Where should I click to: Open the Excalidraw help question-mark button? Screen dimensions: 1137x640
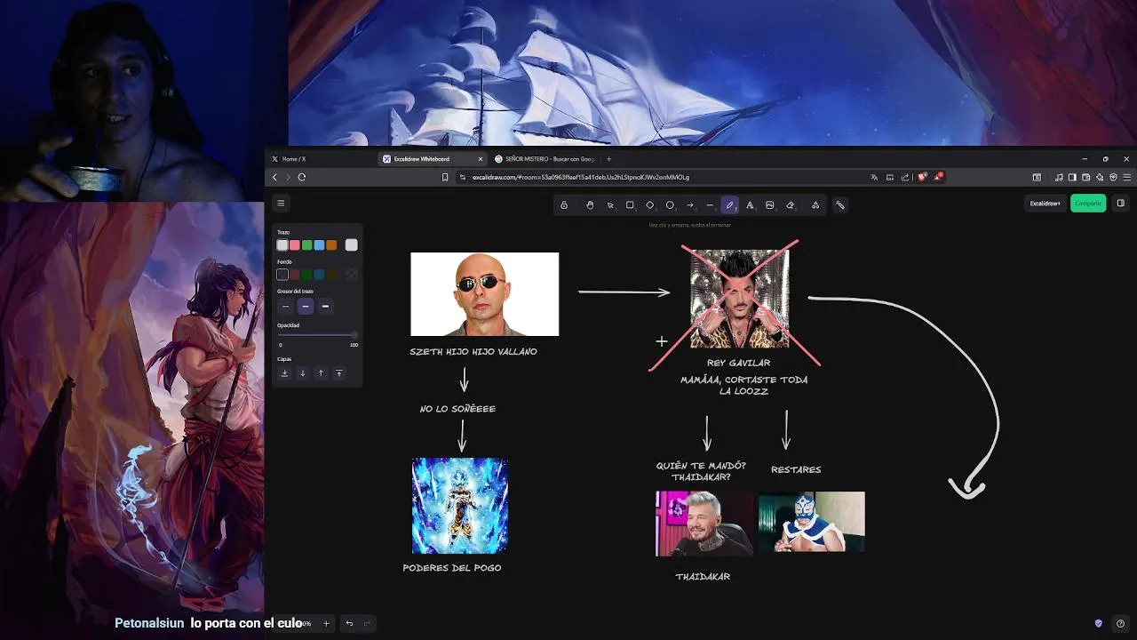point(1120,623)
